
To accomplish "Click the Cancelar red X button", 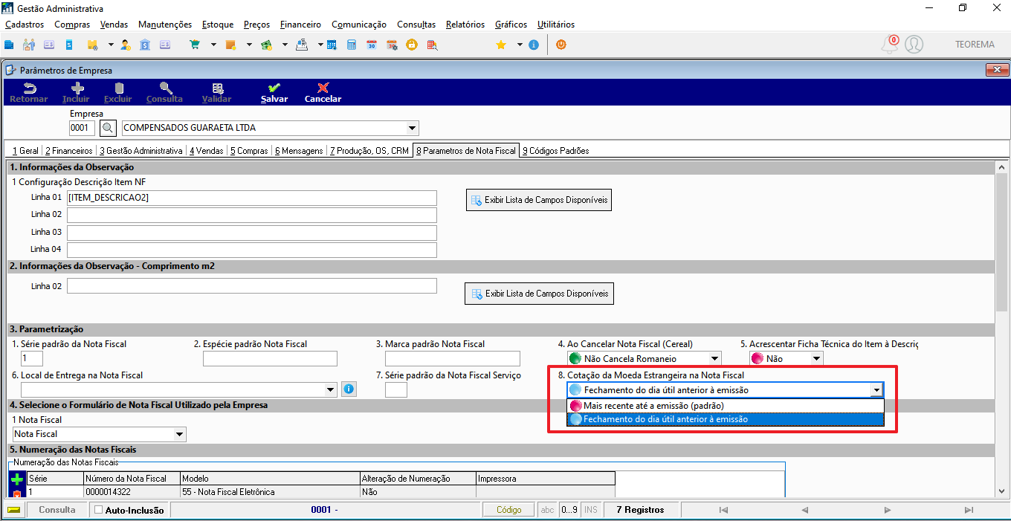I will [x=323, y=93].
